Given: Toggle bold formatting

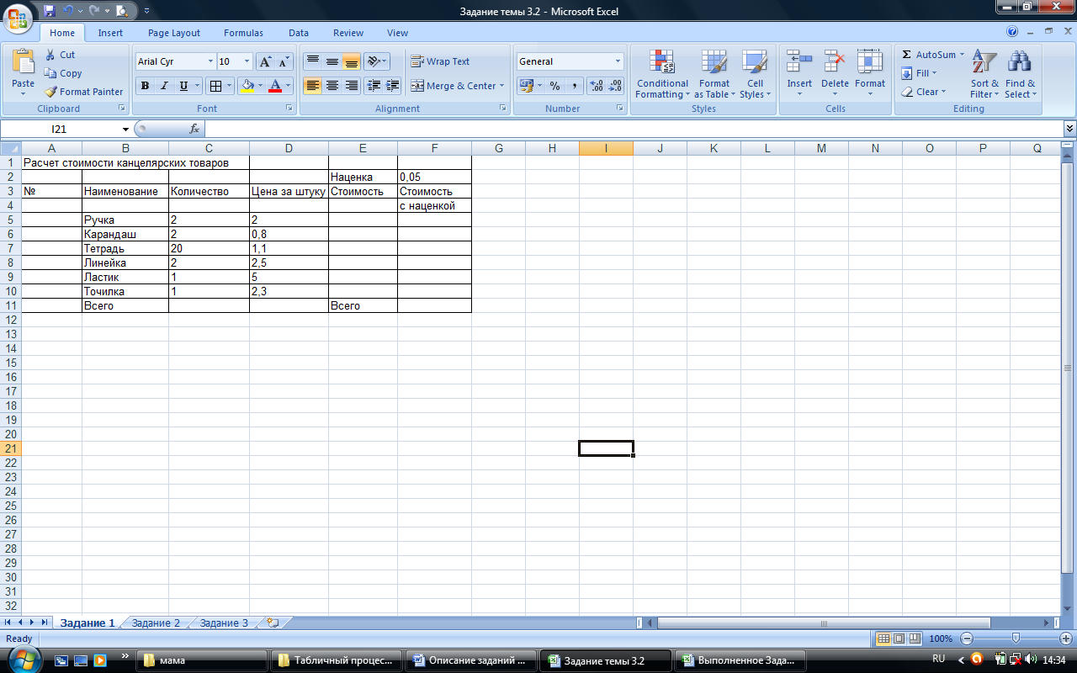Looking at the screenshot, I should (146, 86).
